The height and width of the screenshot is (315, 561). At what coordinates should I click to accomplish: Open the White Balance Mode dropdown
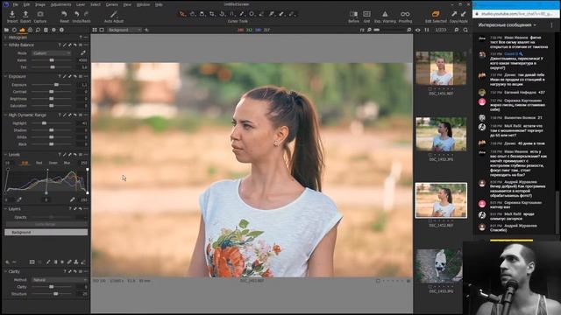(x=52, y=53)
